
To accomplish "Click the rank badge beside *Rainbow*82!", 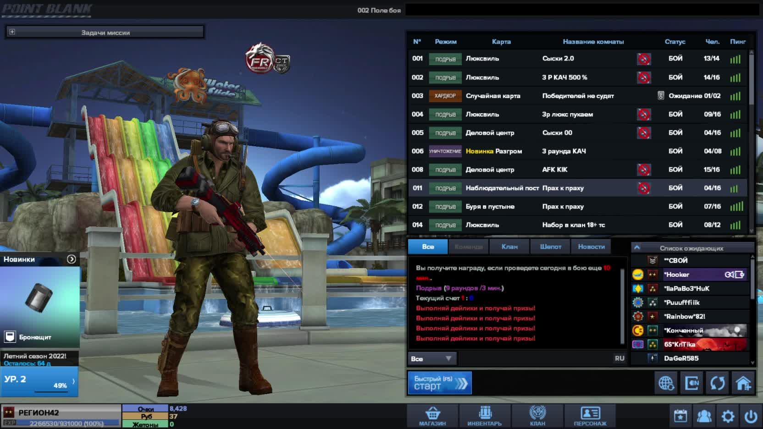I will (652, 316).
